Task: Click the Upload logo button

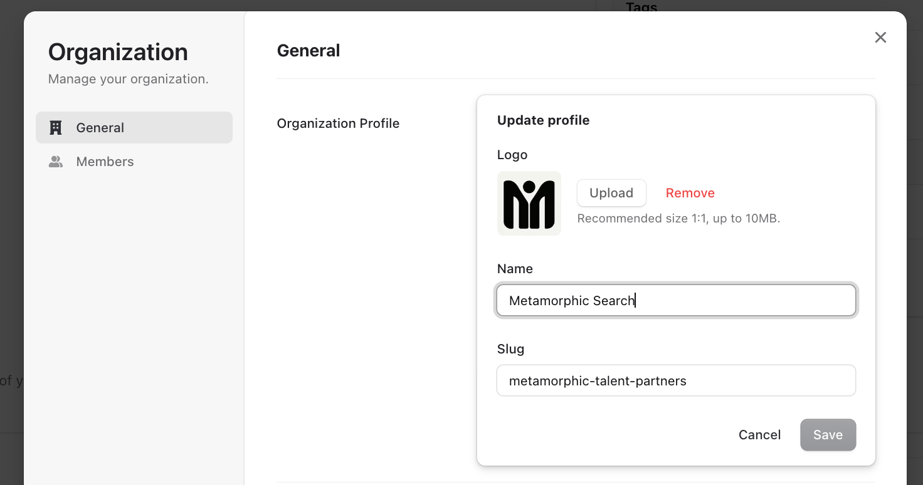Action: 611,193
